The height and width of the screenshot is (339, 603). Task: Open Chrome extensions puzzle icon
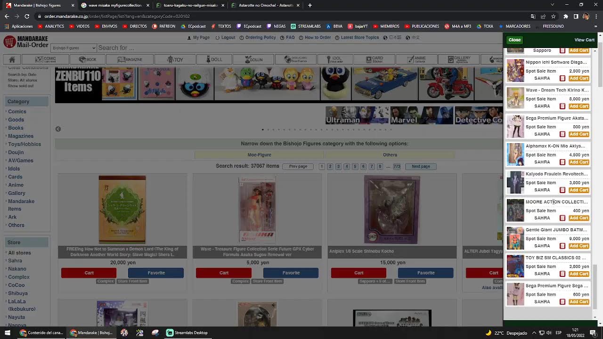pyautogui.click(x=566, y=16)
